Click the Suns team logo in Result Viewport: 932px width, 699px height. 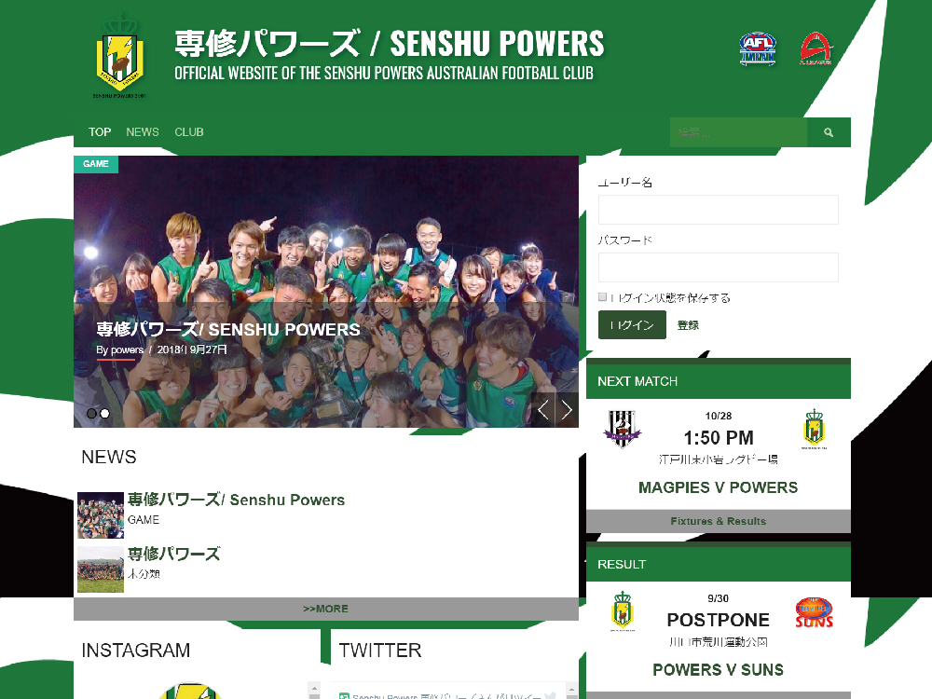pyautogui.click(x=815, y=613)
